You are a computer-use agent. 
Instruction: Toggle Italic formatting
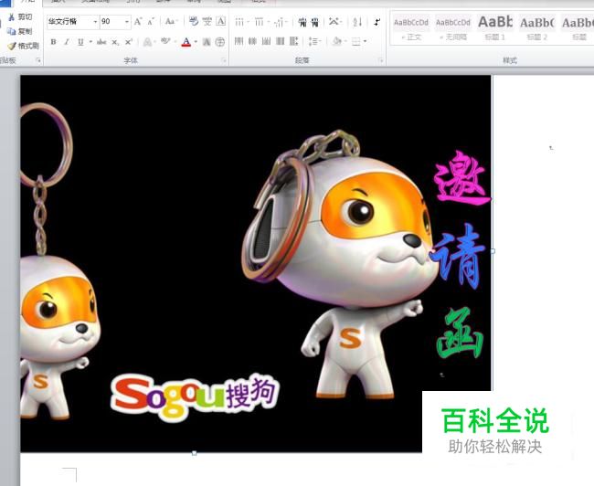[67, 42]
